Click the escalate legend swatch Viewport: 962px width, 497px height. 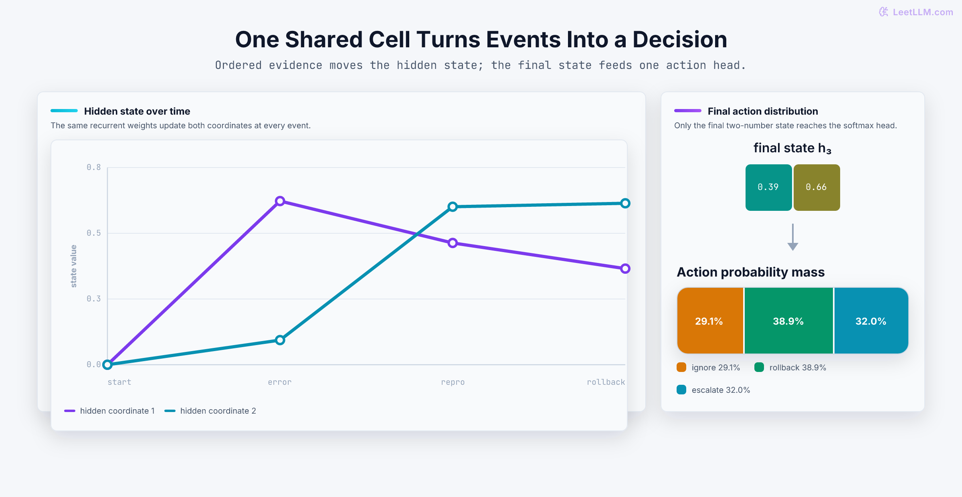coord(681,390)
